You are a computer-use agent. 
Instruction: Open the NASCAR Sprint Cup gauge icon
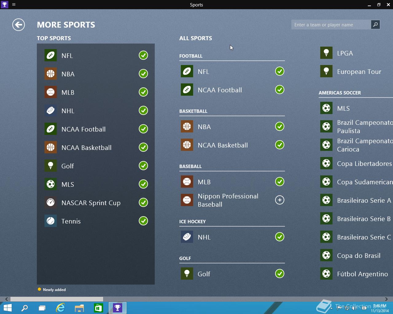(x=51, y=202)
